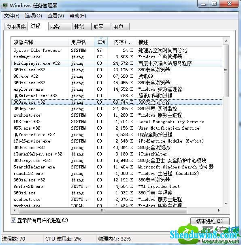Open the 选项(O) menu
The width and height of the screenshot is (241, 245).
click(x=34, y=16)
